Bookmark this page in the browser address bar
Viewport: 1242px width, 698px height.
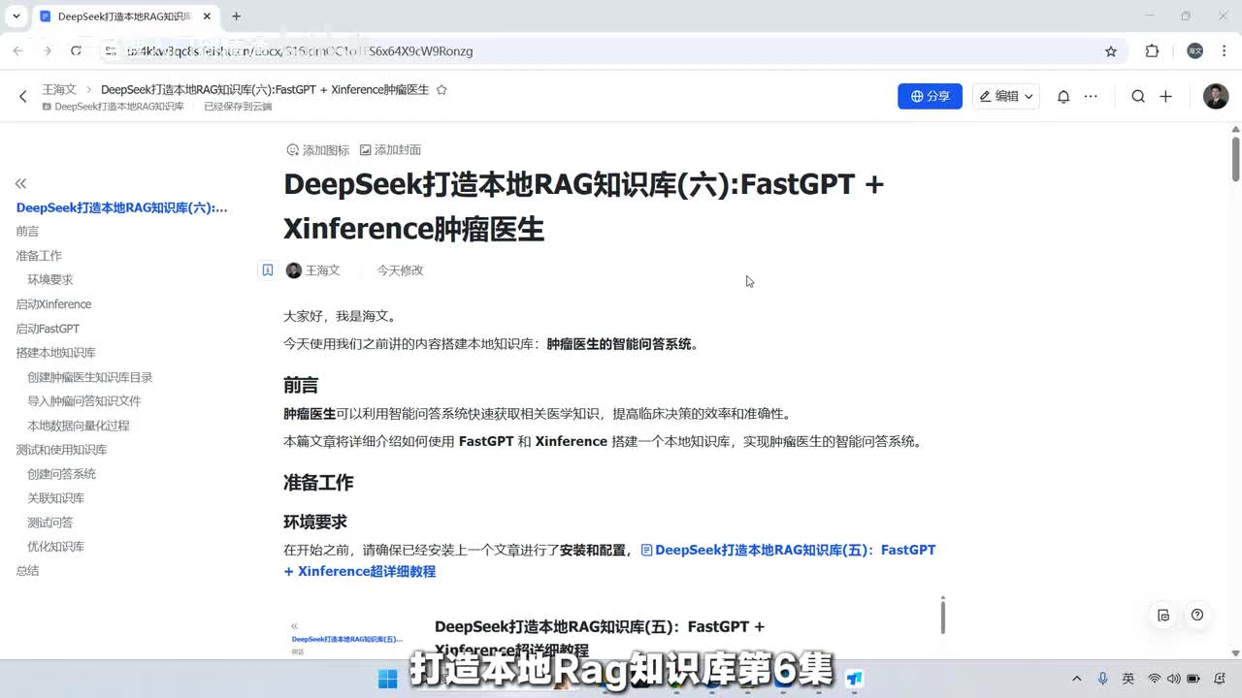pyautogui.click(x=1111, y=51)
